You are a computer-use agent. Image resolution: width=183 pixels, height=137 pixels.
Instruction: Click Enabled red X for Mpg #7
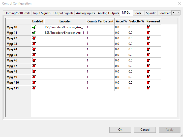point(34,66)
